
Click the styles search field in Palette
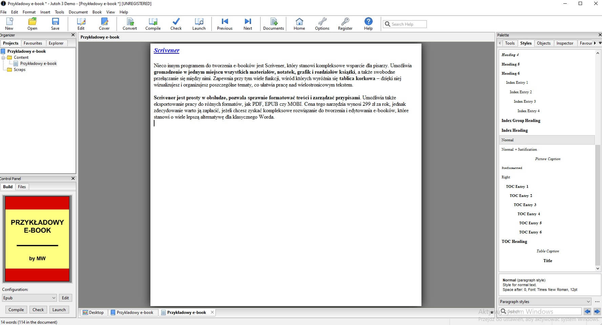tap(541, 311)
